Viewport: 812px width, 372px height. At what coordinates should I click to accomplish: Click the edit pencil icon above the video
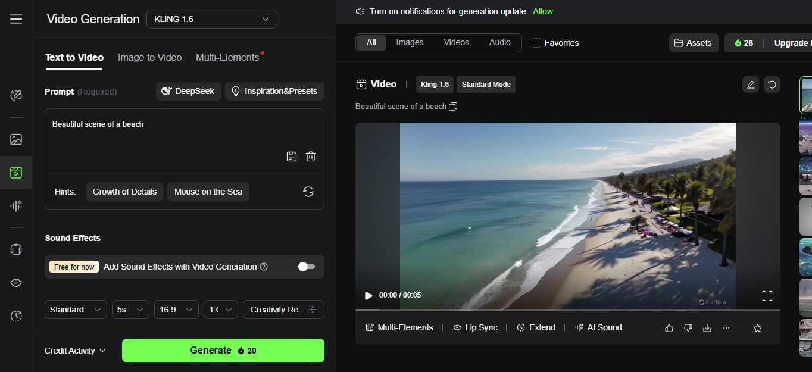[751, 85]
